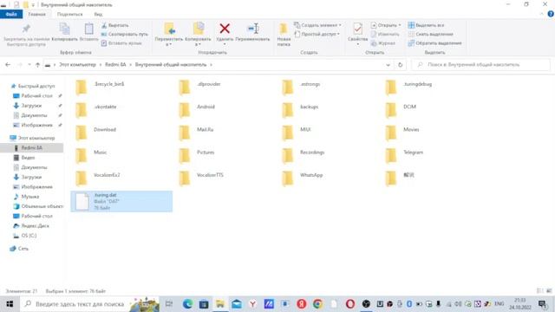The image size is (555, 312).
Task: Switch to details view layout icon
Action: coord(539,291)
